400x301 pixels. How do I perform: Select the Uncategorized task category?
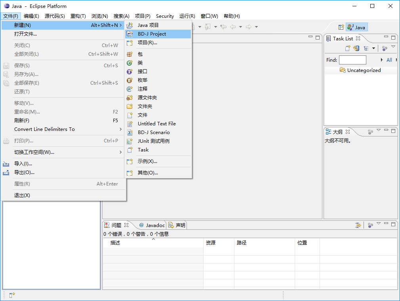click(x=360, y=70)
